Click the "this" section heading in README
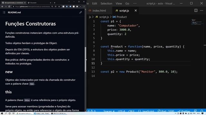 [8, 92]
